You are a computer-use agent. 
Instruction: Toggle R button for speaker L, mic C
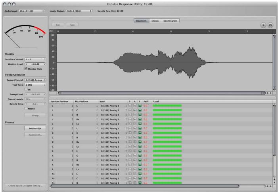pyautogui.click(x=135, y=110)
